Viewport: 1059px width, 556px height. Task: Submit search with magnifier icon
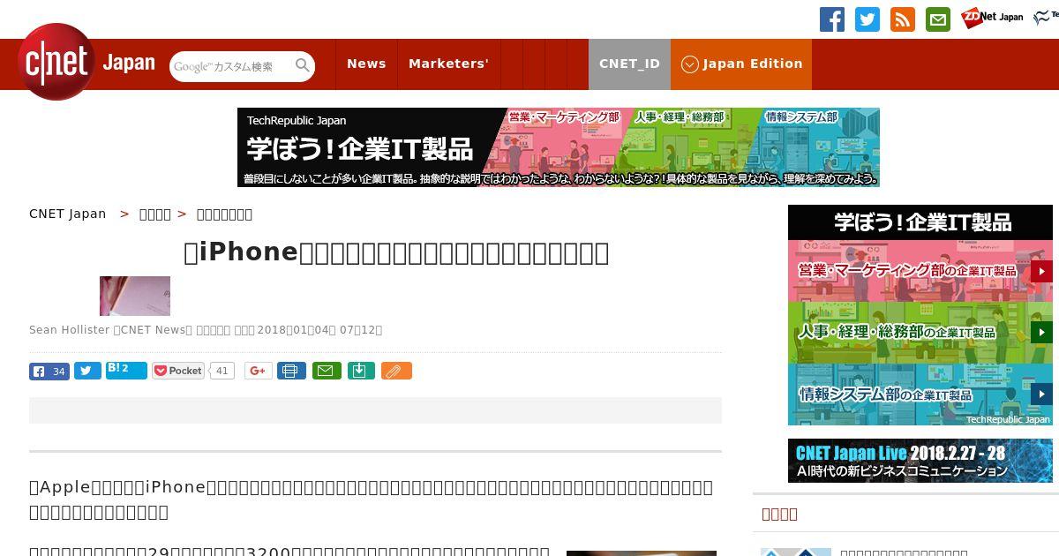pos(303,66)
